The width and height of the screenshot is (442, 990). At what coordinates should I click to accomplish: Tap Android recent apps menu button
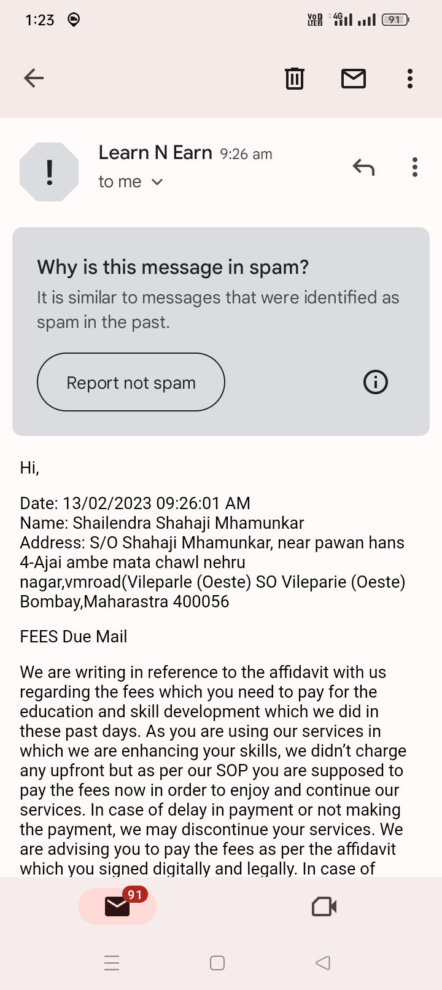tap(112, 962)
